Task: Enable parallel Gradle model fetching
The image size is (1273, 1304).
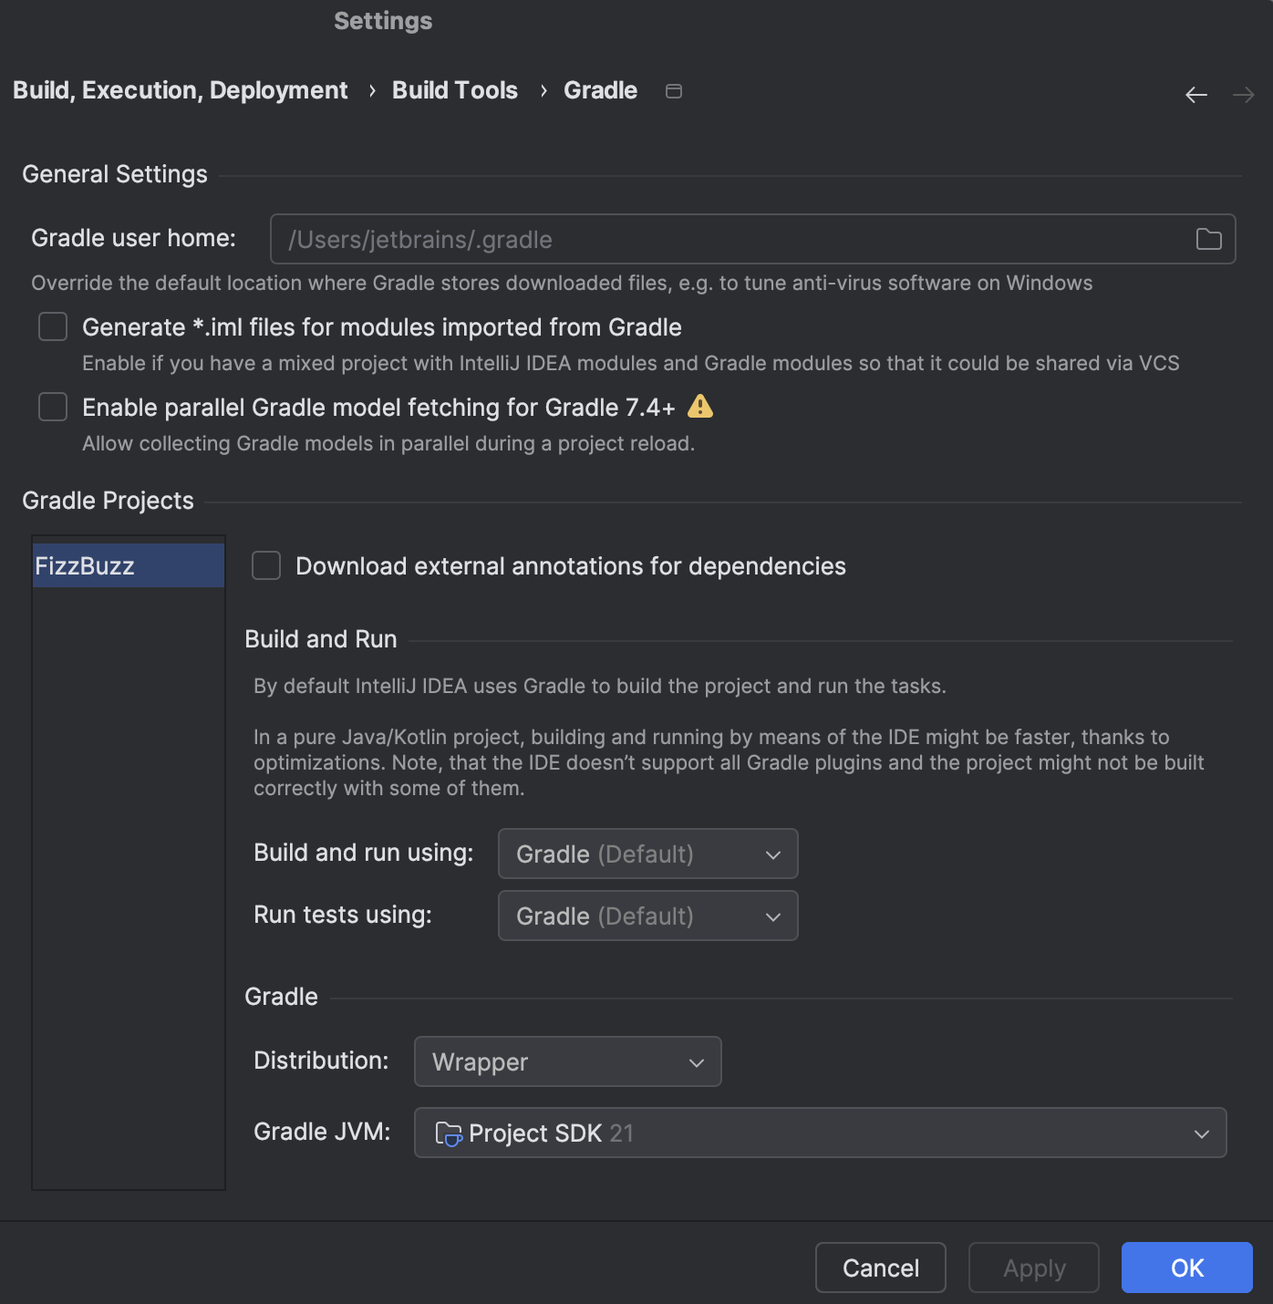Action: point(53,407)
